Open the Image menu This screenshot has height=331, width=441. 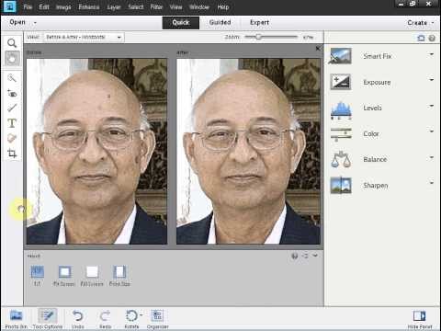tap(63, 6)
